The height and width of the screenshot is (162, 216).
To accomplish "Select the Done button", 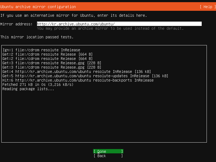I will (108, 151).
